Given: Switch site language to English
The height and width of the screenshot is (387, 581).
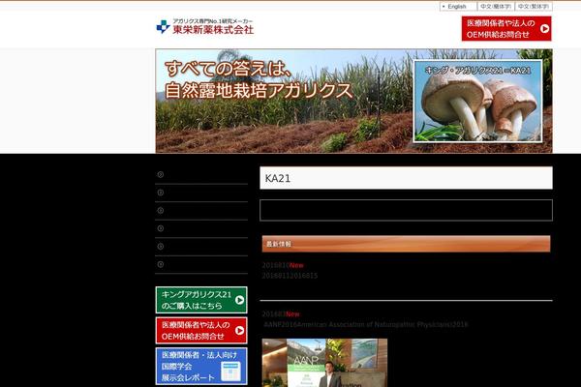Looking at the screenshot, I should (458, 7).
